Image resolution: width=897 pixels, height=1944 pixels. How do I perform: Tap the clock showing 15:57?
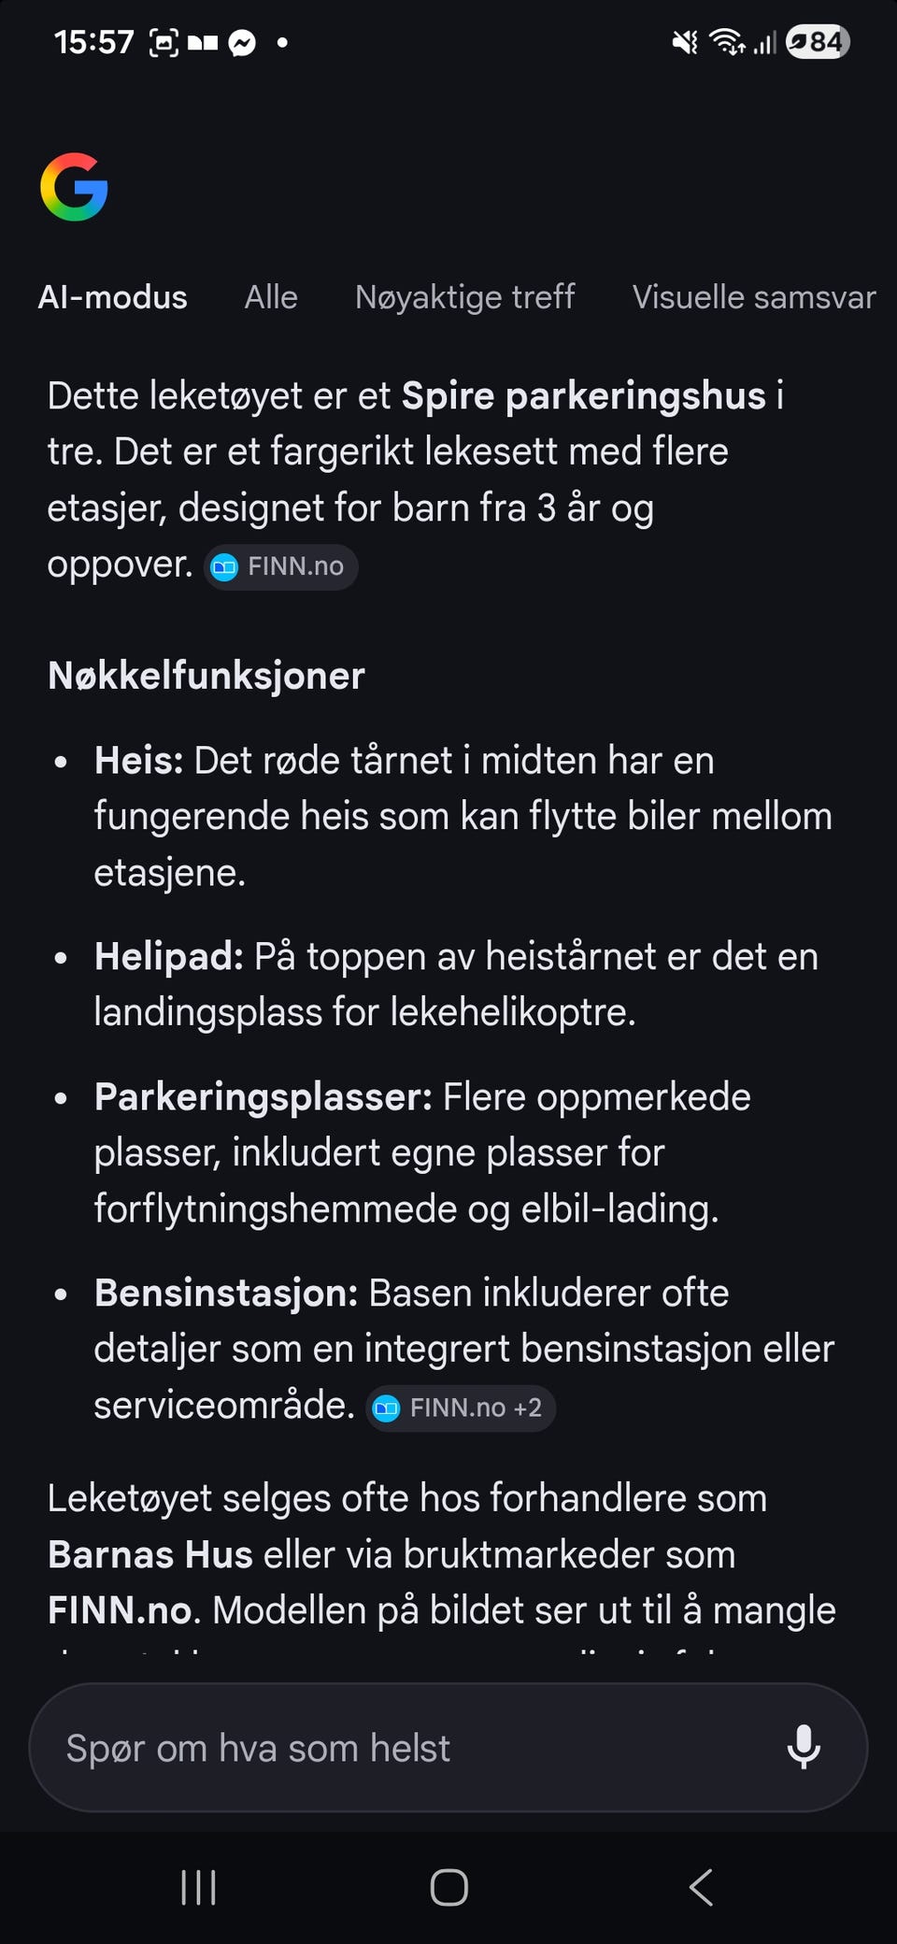click(x=93, y=42)
